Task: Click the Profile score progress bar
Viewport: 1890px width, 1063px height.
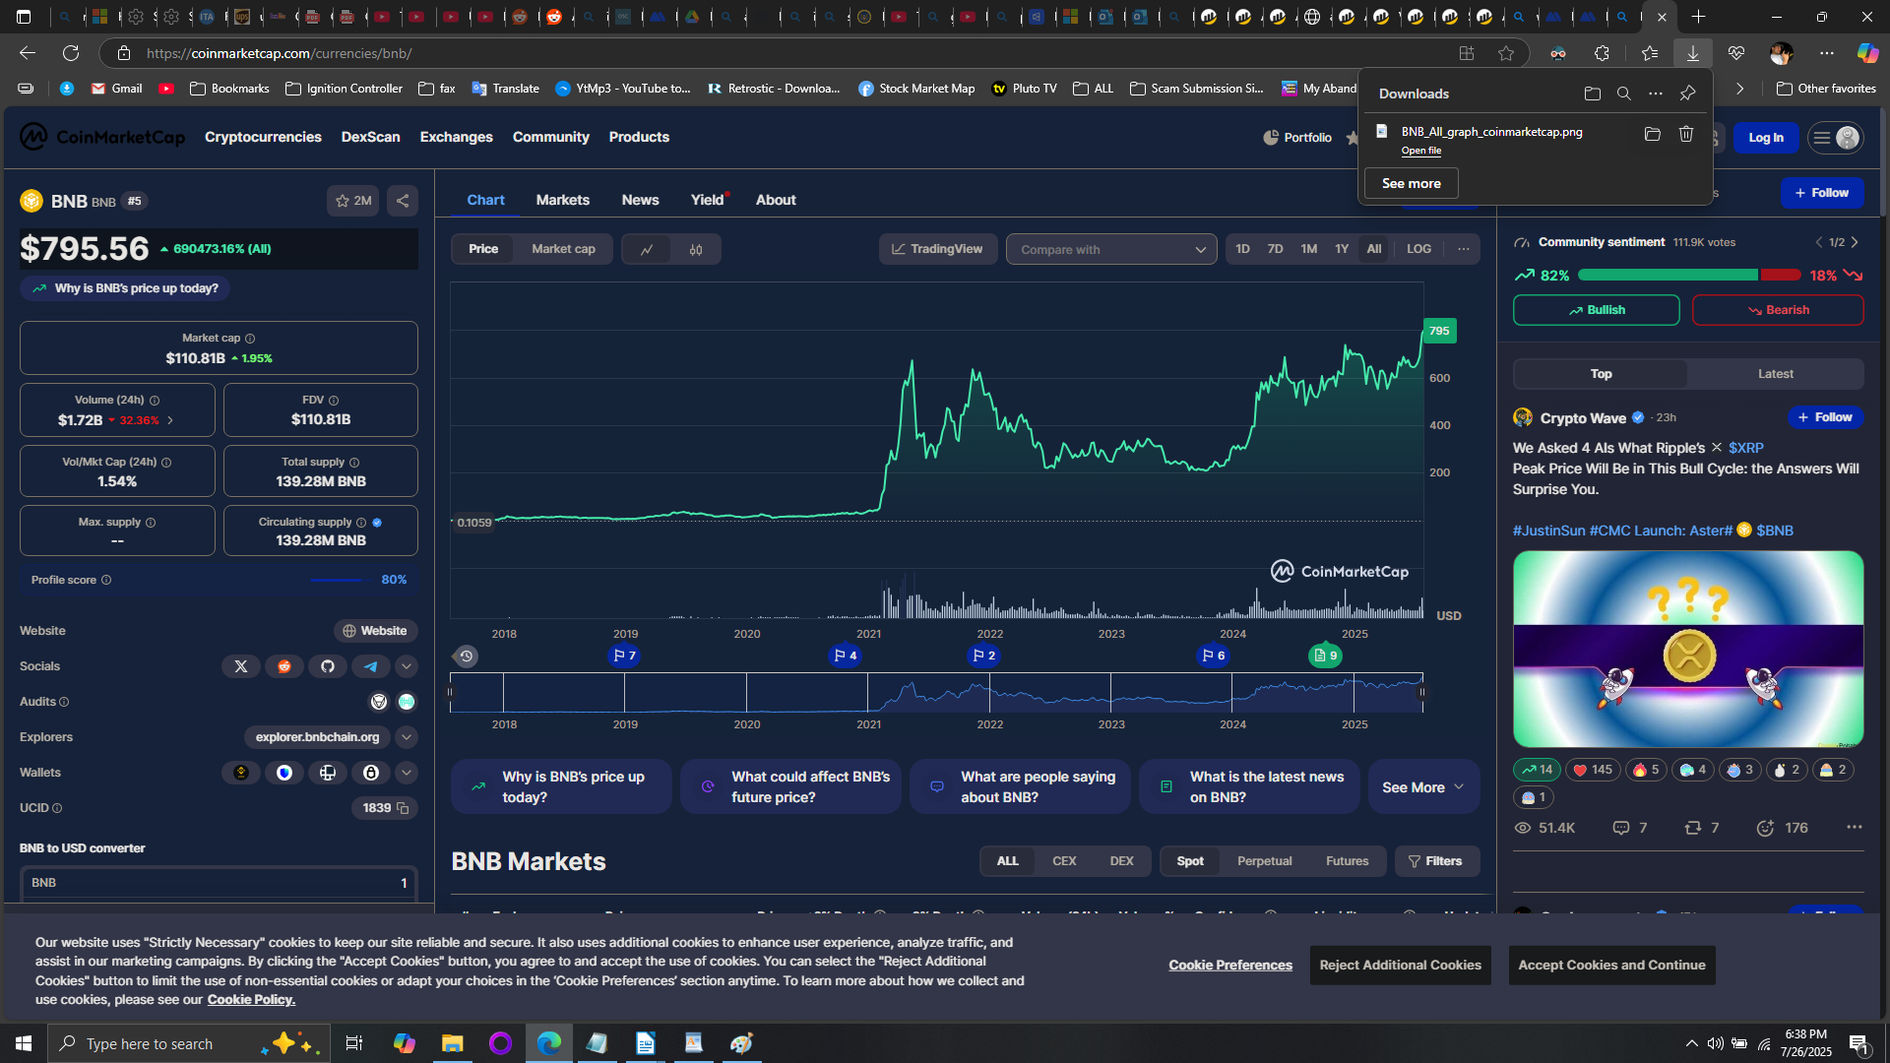Action: (x=340, y=580)
